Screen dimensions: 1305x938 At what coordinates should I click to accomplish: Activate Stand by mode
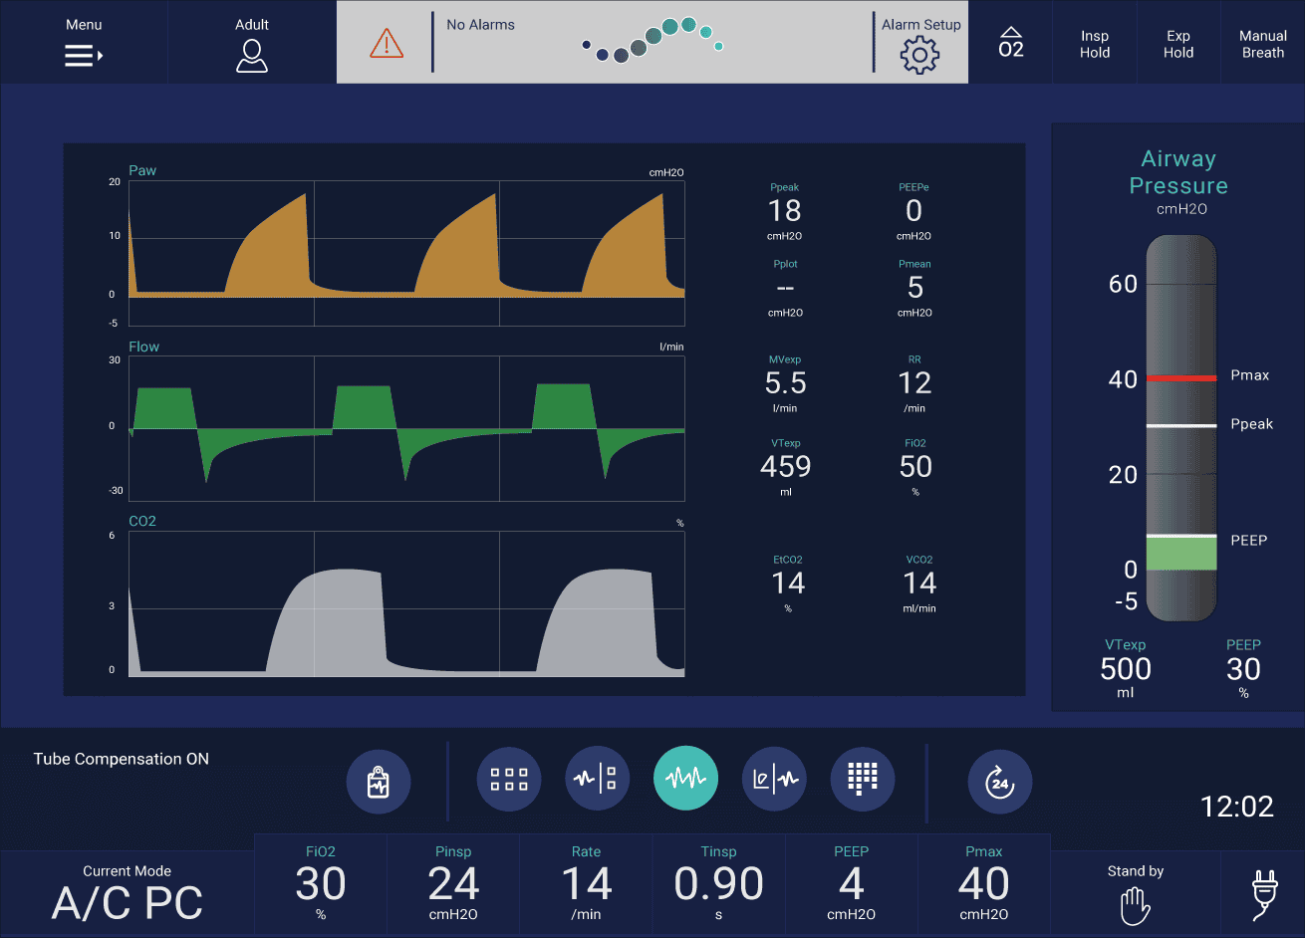click(1135, 893)
